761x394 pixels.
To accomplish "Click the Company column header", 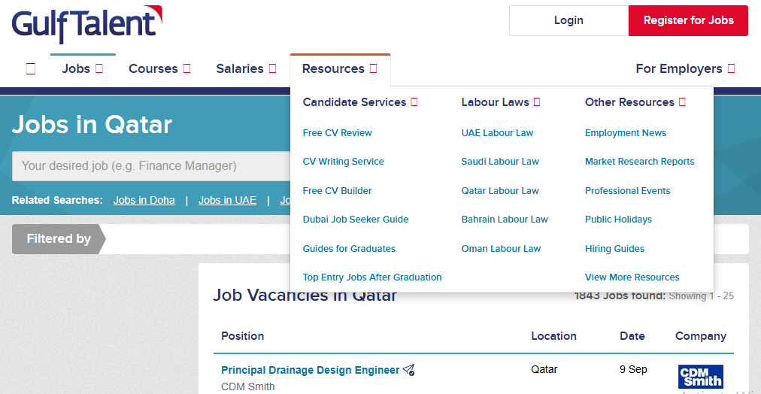I will (x=701, y=336).
